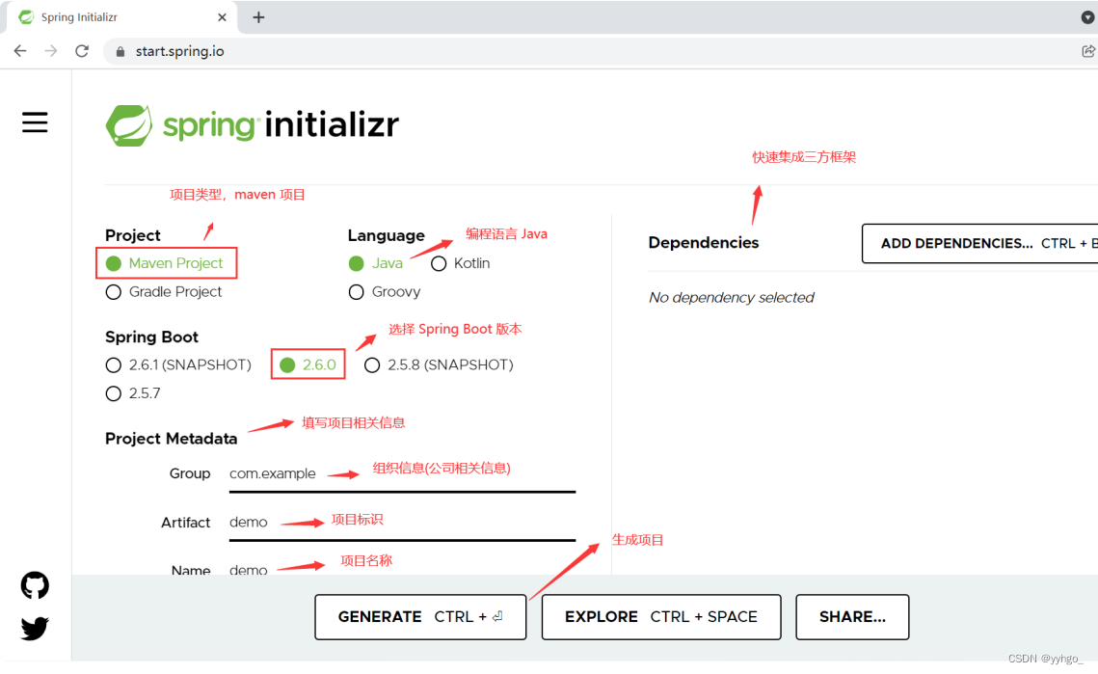The image size is (1098, 674).
Task: Click the Artifact field label
Action: click(185, 523)
